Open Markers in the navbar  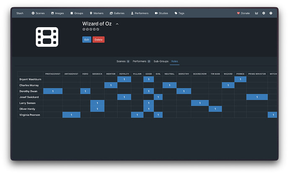pyautogui.click(x=96, y=13)
